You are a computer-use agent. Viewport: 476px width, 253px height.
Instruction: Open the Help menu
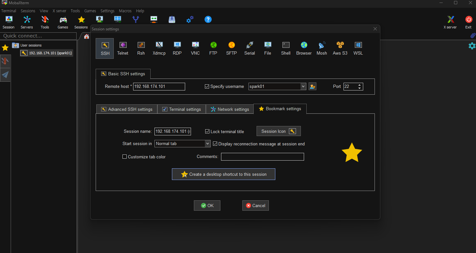140,11
